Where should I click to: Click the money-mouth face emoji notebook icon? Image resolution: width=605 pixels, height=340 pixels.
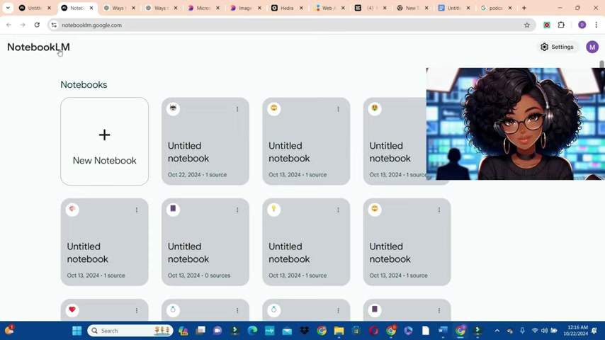pyautogui.click(x=375, y=108)
